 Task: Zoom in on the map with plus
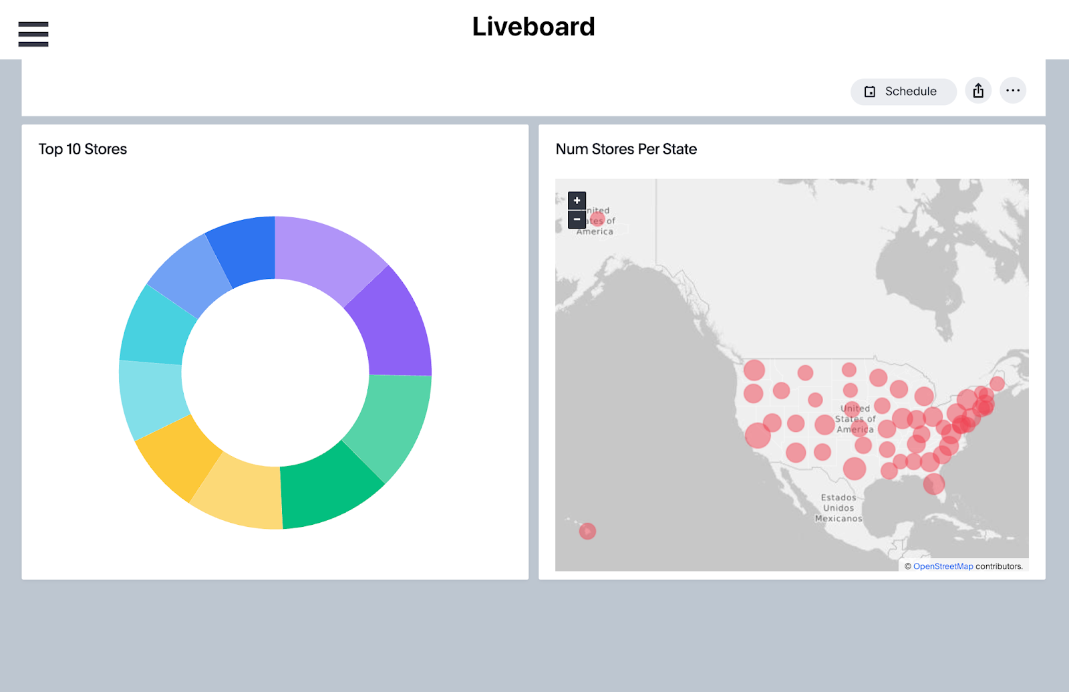pos(577,201)
